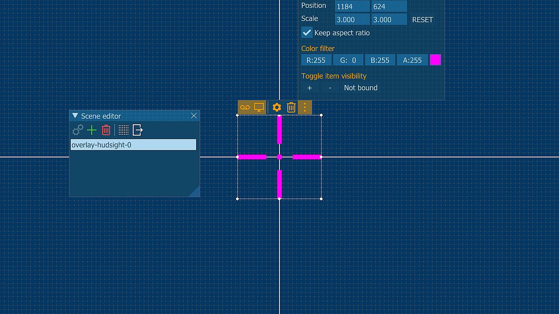Open the three-dot more options menu
This screenshot has width=559, height=314.
305,107
